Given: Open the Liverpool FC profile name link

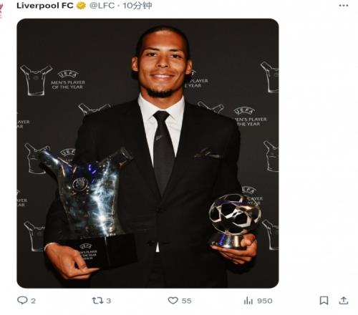Looking at the screenshot, I should [44, 6].
